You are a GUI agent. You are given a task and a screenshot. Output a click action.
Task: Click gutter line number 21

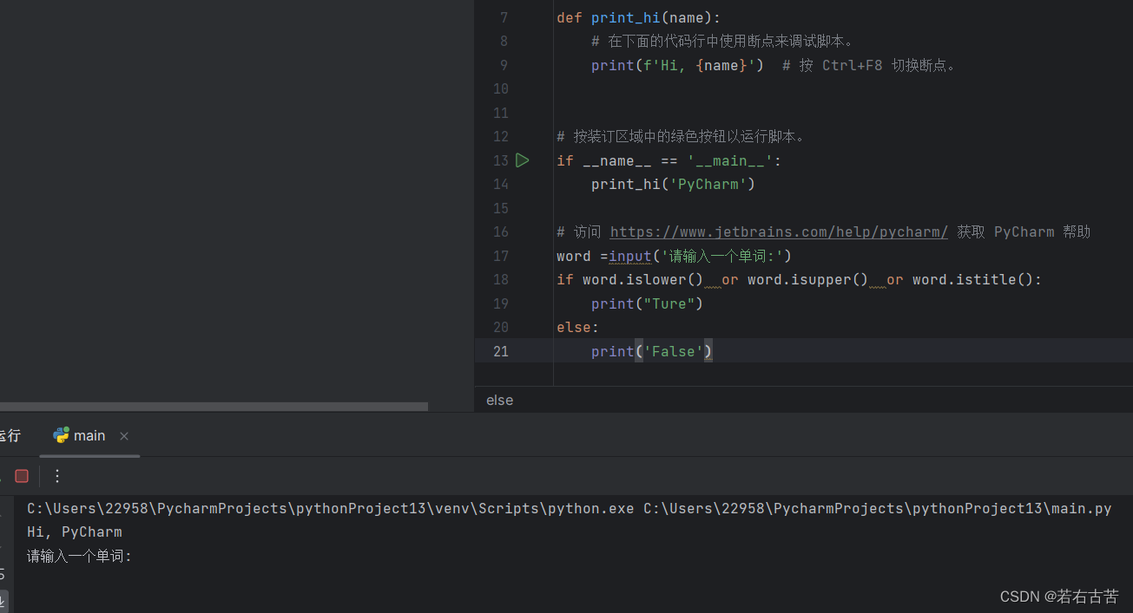pyautogui.click(x=501, y=351)
